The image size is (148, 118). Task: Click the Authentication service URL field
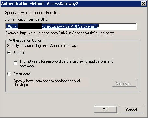[x=71, y=26]
